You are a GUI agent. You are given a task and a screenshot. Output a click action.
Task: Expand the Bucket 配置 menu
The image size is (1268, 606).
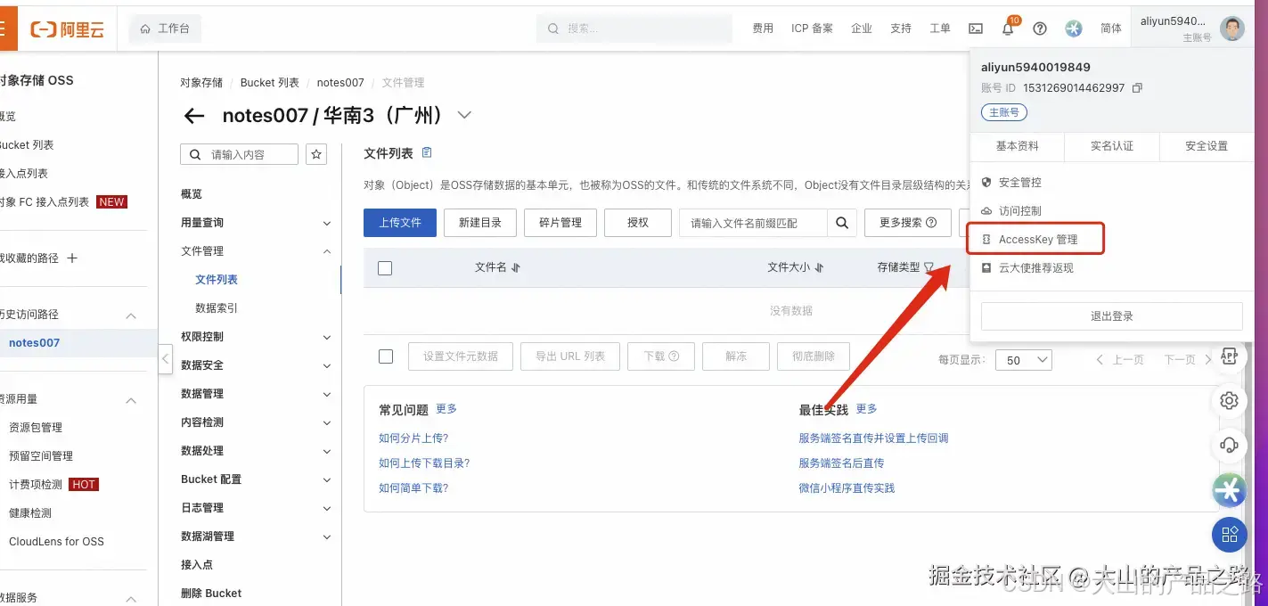[x=326, y=480]
